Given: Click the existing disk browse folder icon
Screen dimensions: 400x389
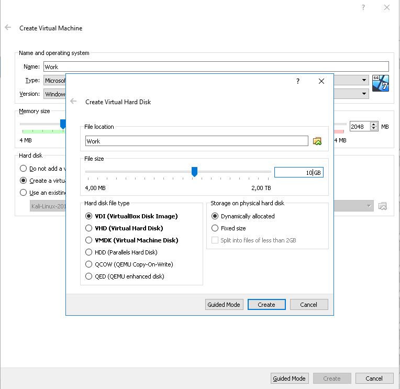Looking at the screenshot, I should click(383, 206).
